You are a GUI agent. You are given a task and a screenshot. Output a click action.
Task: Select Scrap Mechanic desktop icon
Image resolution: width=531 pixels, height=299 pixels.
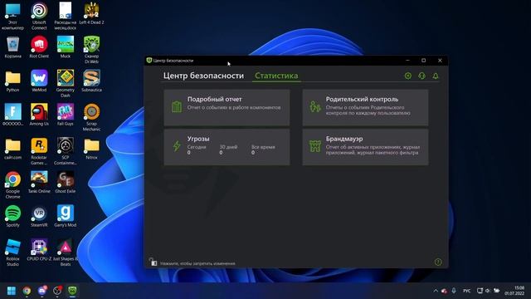(x=91, y=117)
